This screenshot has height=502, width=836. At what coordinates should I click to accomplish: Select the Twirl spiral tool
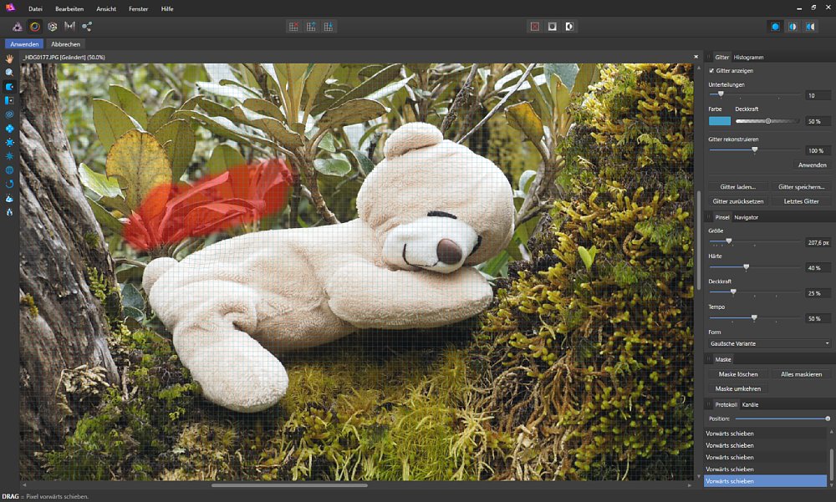pos(9,114)
